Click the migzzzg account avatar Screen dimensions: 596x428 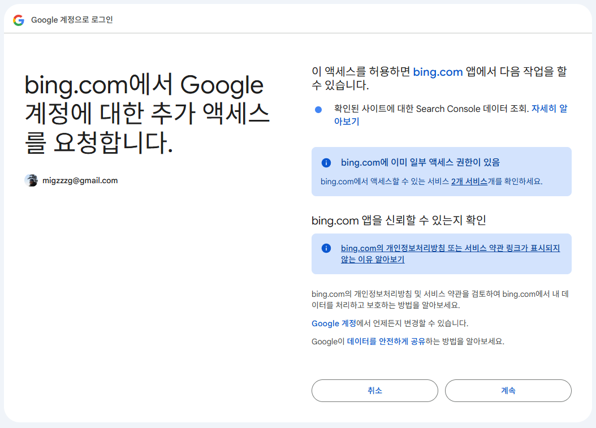31,180
